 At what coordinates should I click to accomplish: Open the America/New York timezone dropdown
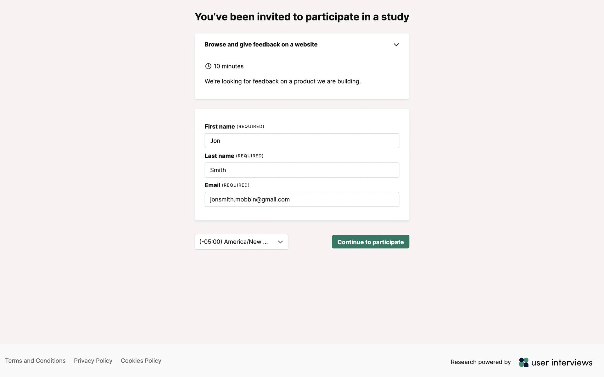click(241, 242)
